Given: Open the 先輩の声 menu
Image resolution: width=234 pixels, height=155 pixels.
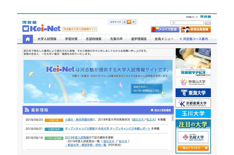Looking at the screenshot, I should pos(116,39).
